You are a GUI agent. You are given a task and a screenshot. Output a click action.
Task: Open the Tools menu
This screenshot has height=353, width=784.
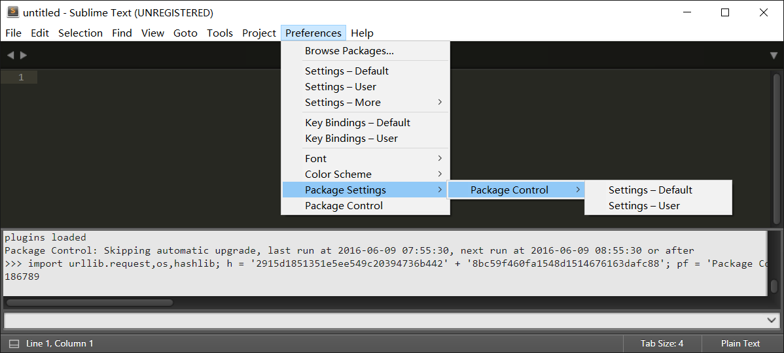[220, 33]
